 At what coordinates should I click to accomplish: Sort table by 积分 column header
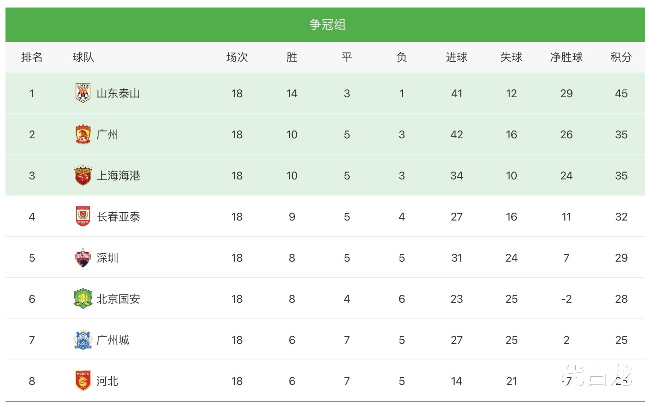click(621, 57)
